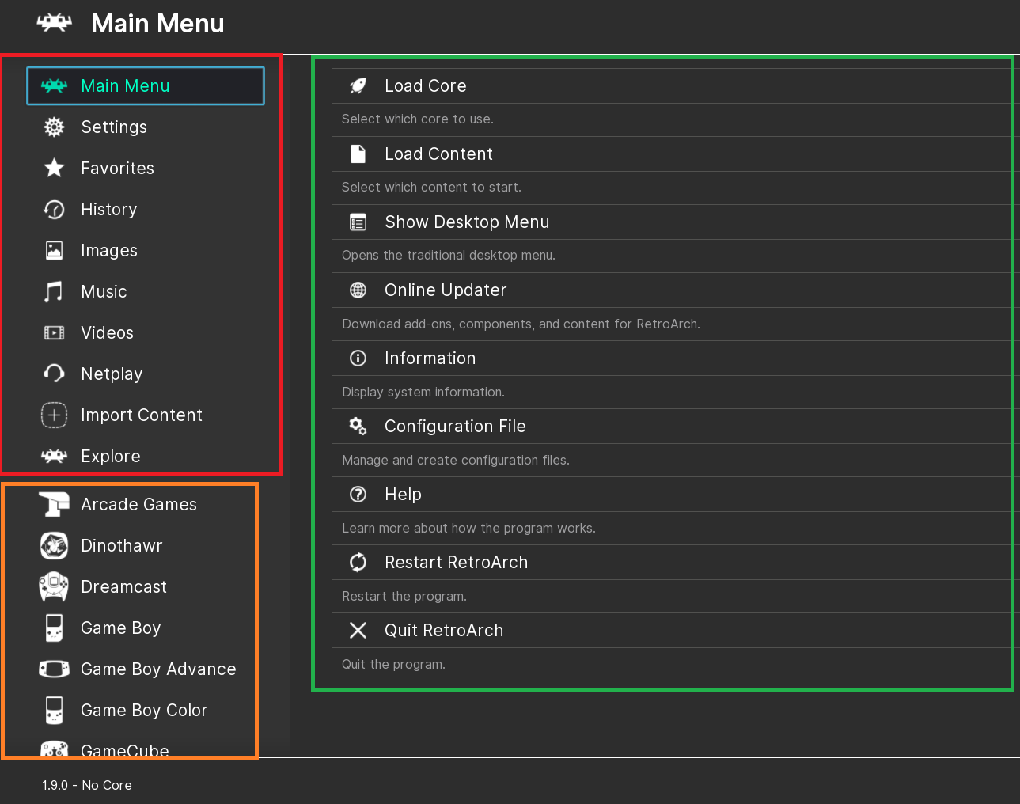The width and height of the screenshot is (1020, 804).
Task: Click the Information circle-i icon
Action: (358, 358)
